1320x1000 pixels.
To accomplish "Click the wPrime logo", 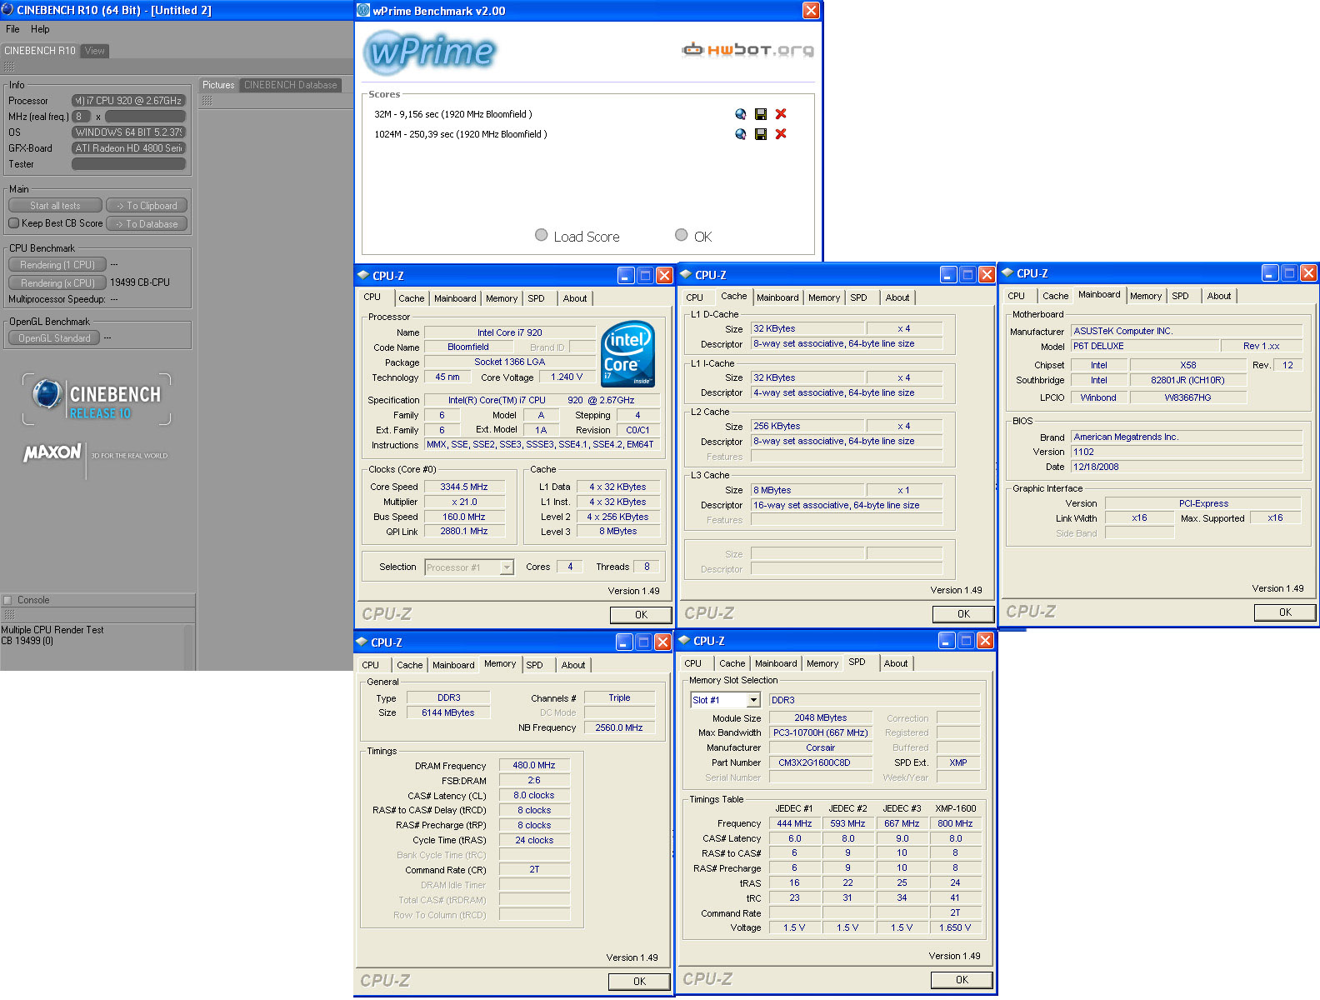I will [430, 52].
